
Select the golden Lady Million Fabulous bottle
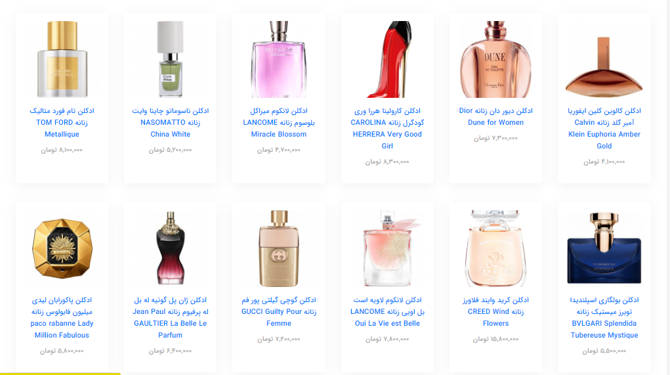pos(62,248)
